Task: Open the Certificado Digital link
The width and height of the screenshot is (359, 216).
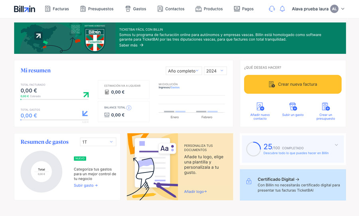Action: pos(278,179)
